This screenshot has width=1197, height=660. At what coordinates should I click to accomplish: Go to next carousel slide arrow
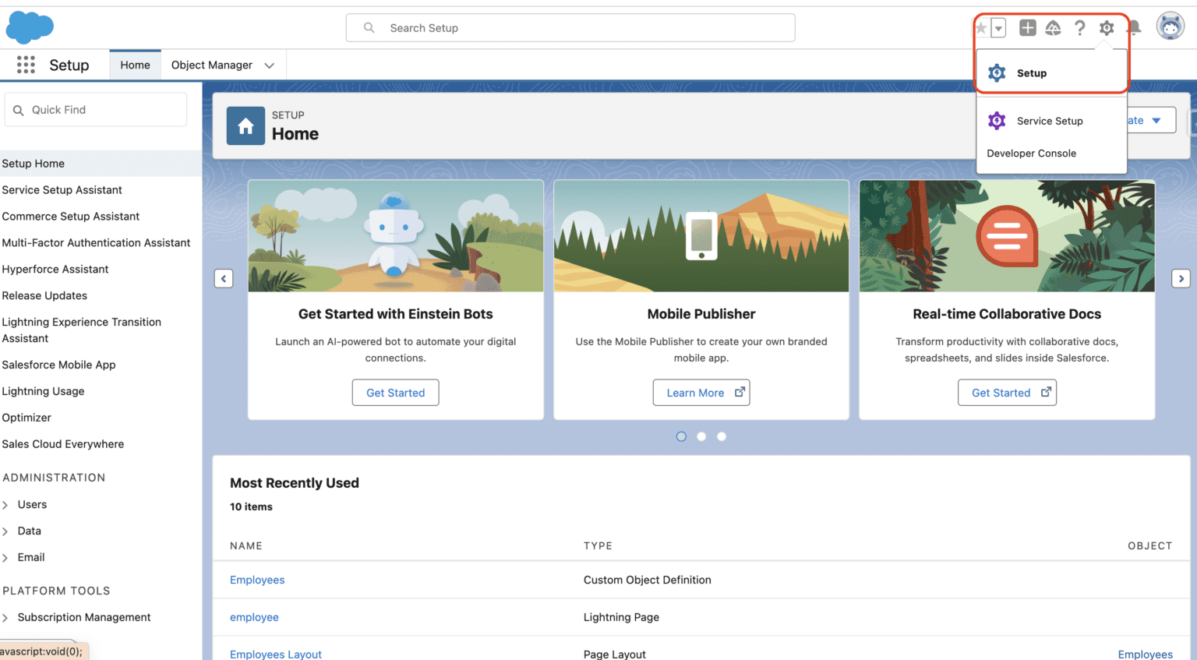coord(1181,278)
